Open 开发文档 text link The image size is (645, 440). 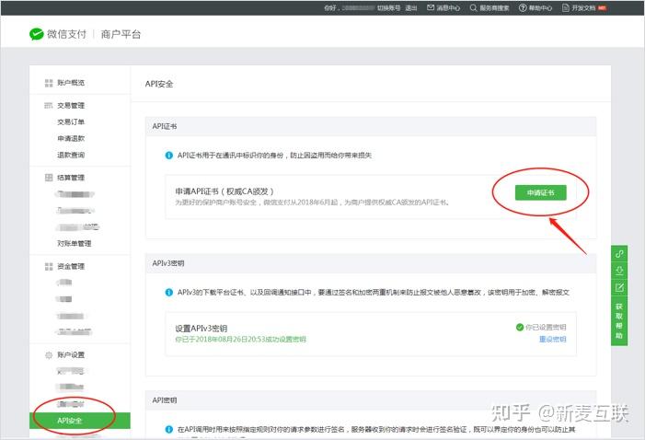583,7
